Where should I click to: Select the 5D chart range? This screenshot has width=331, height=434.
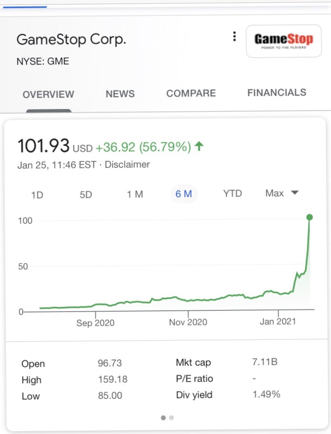tap(86, 194)
